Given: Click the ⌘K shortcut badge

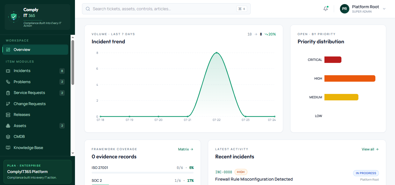Looking at the screenshot, I should [242, 9].
